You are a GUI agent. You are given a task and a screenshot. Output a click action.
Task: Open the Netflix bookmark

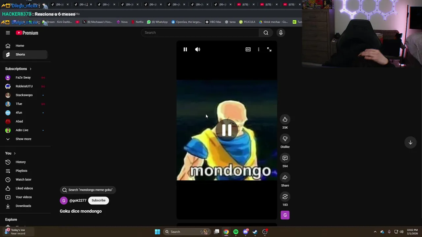[x=137, y=22]
